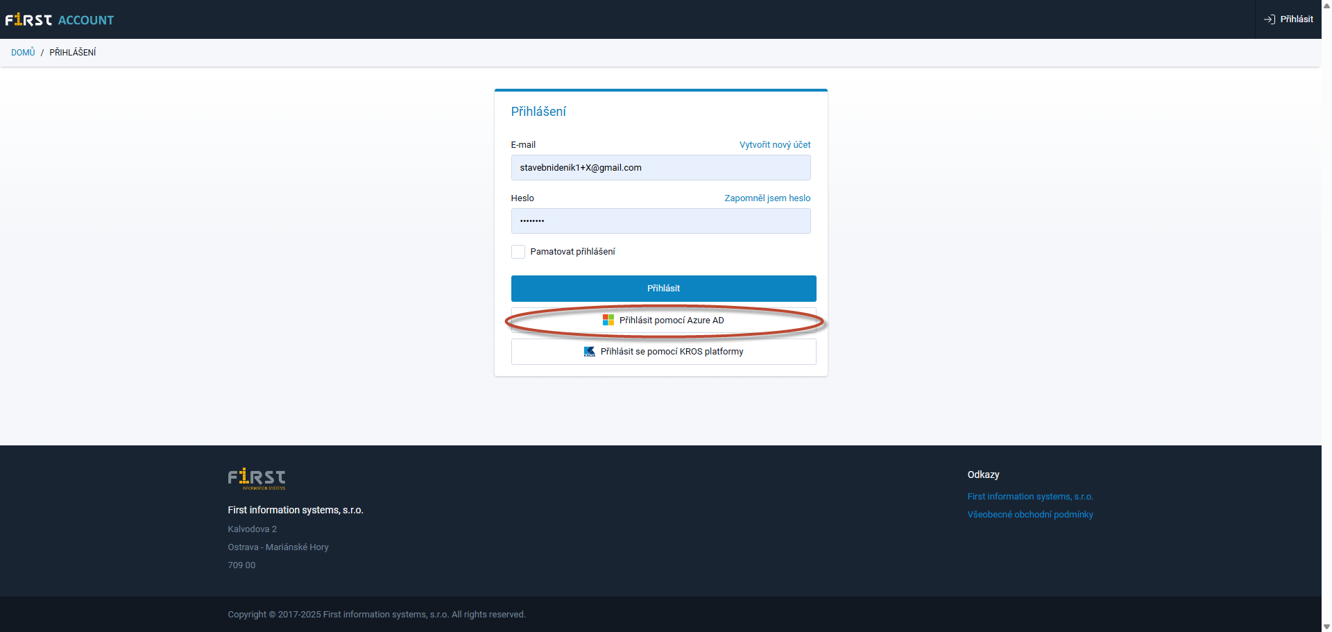This screenshot has width=1332, height=632.
Task: Choose Přihlásit pomocí Azure AD
Action: (x=671, y=321)
